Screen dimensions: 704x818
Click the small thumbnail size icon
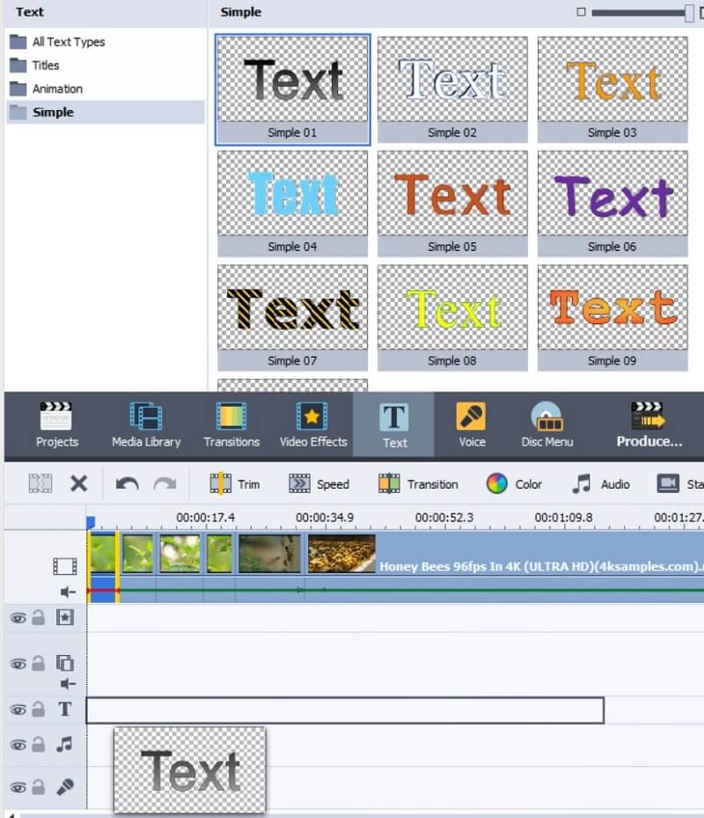(581, 12)
